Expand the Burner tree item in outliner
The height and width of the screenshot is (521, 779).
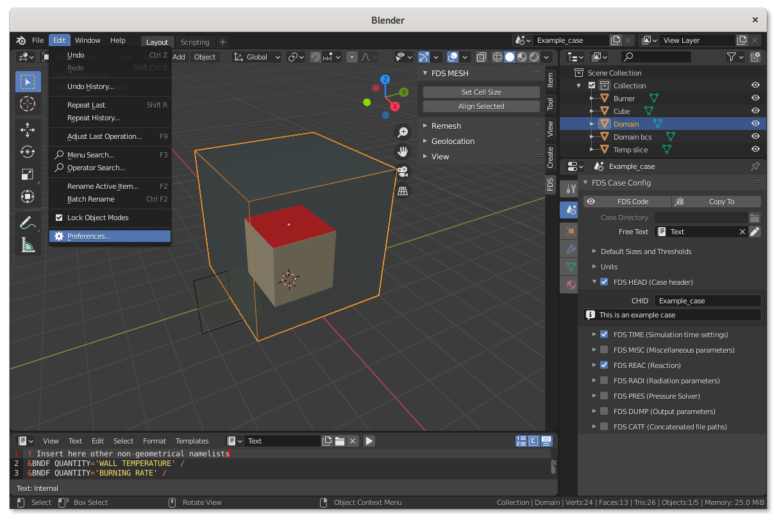(592, 99)
